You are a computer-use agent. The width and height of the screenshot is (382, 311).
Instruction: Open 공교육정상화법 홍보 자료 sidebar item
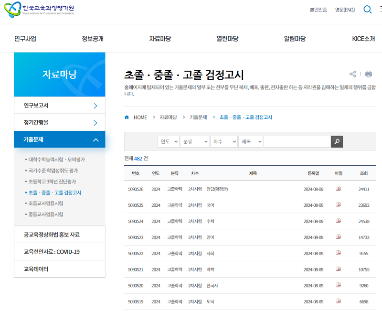click(59, 235)
